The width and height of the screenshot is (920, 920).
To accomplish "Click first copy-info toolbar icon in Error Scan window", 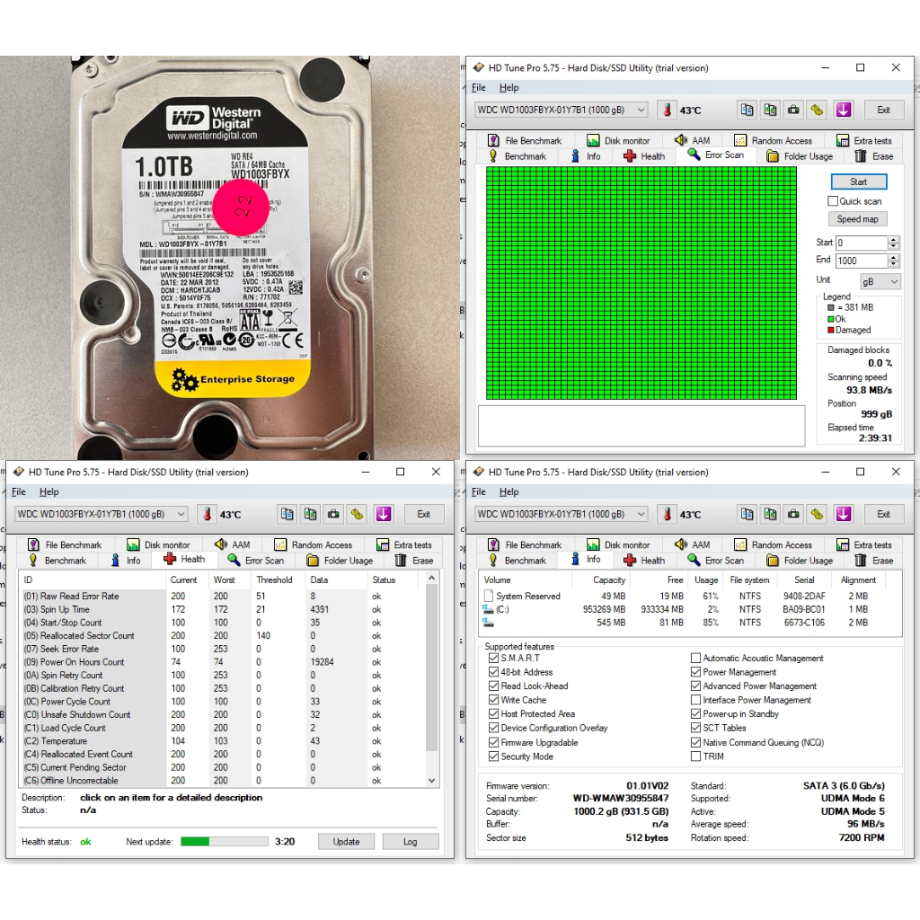I will pyautogui.click(x=747, y=110).
